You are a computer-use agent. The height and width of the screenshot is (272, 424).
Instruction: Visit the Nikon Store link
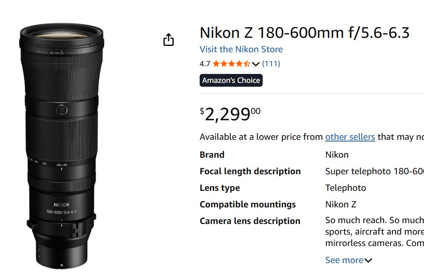241,49
